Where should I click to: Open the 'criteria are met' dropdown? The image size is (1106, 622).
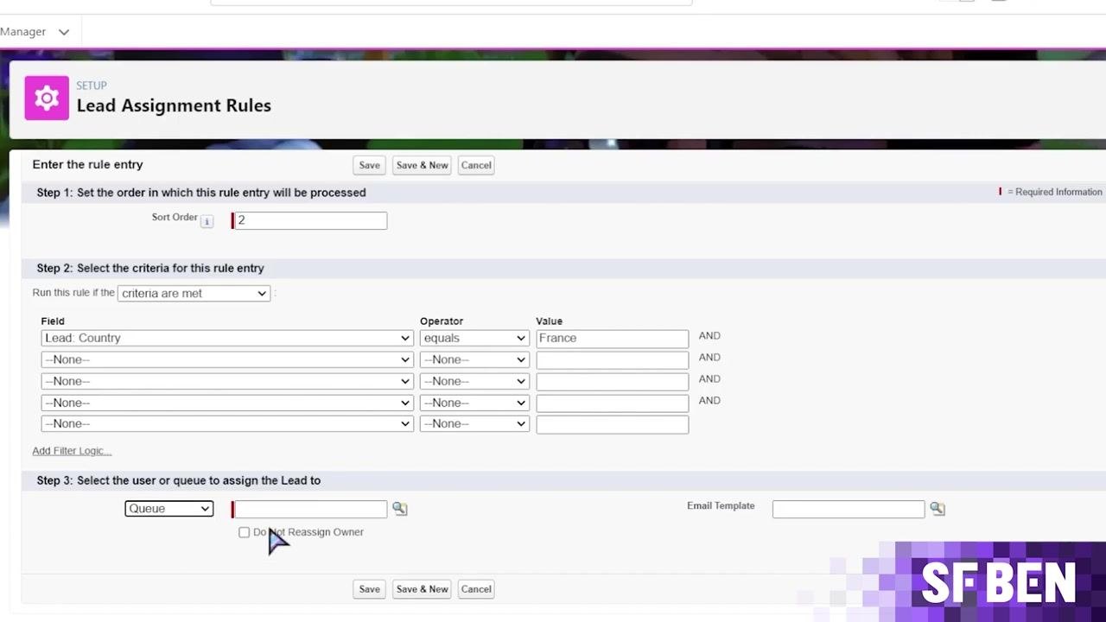coord(194,294)
